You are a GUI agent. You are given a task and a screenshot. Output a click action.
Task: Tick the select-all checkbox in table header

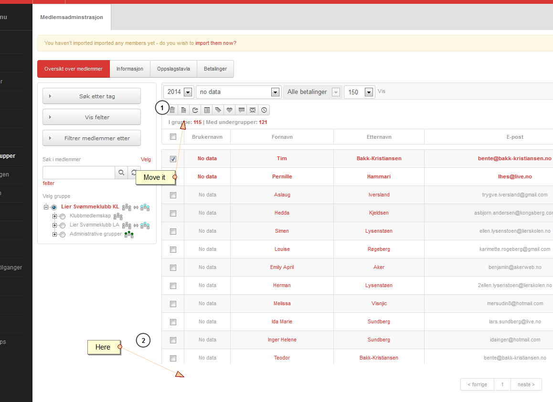[173, 137]
